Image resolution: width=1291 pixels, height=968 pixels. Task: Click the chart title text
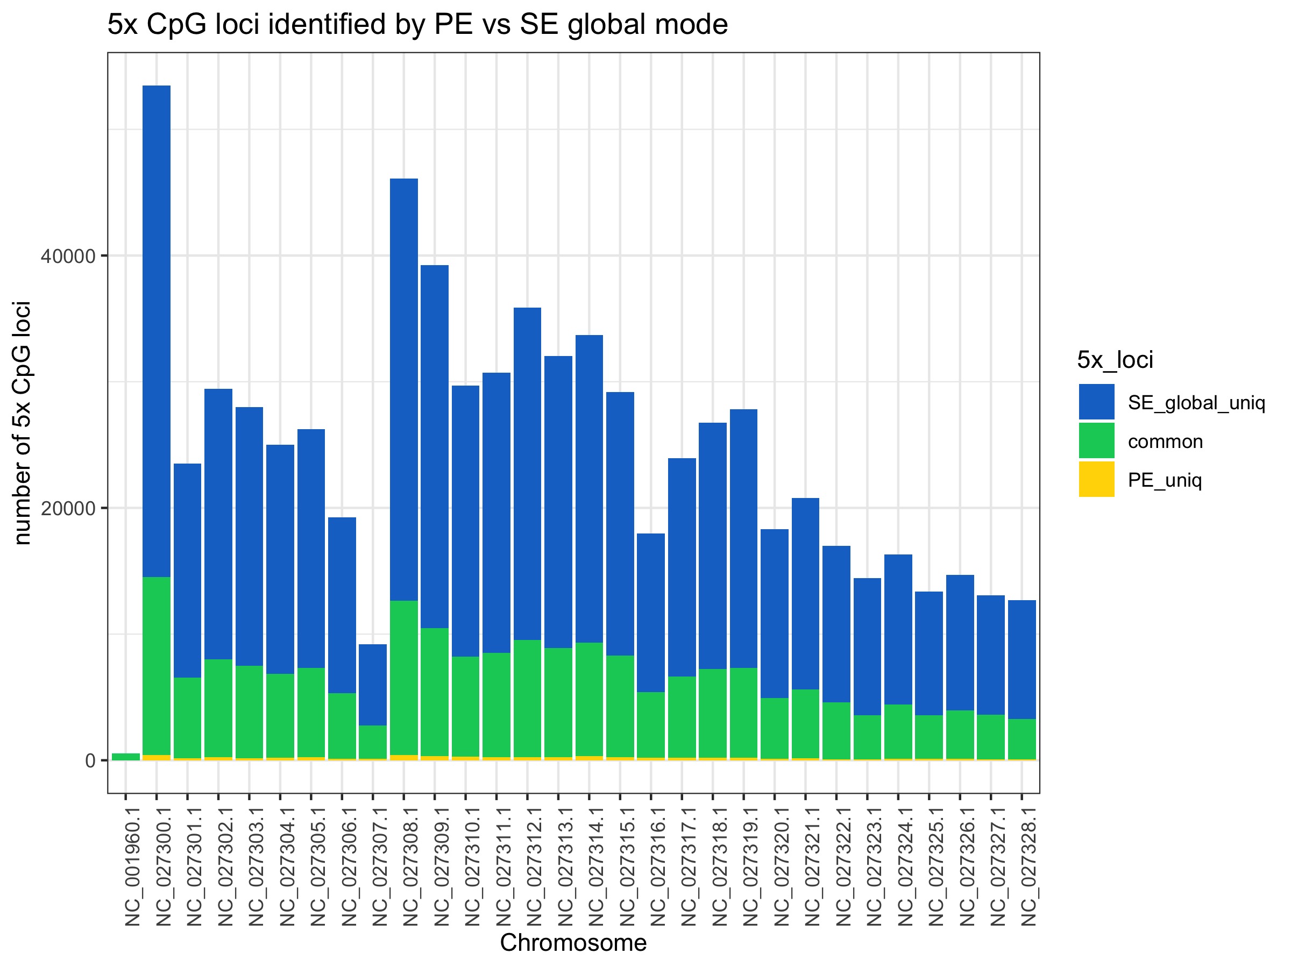pyautogui.click(x=417, y=25)
